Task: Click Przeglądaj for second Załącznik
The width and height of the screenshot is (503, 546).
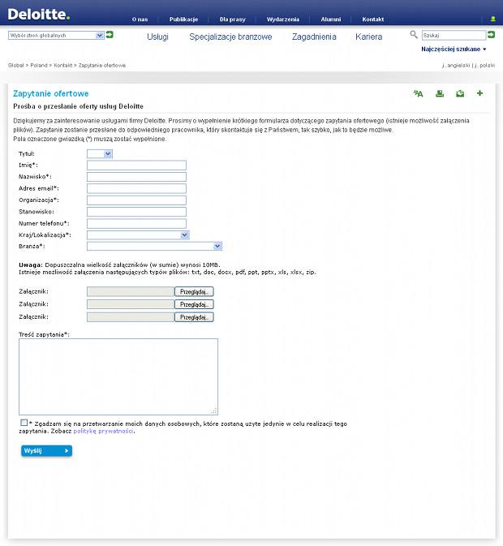Action: pos(194,304)
